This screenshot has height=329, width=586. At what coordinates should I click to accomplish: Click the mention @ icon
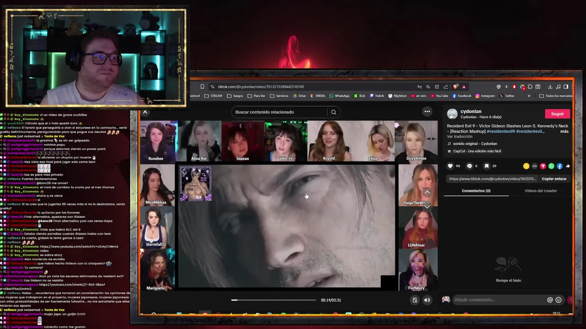coord(550,300)
